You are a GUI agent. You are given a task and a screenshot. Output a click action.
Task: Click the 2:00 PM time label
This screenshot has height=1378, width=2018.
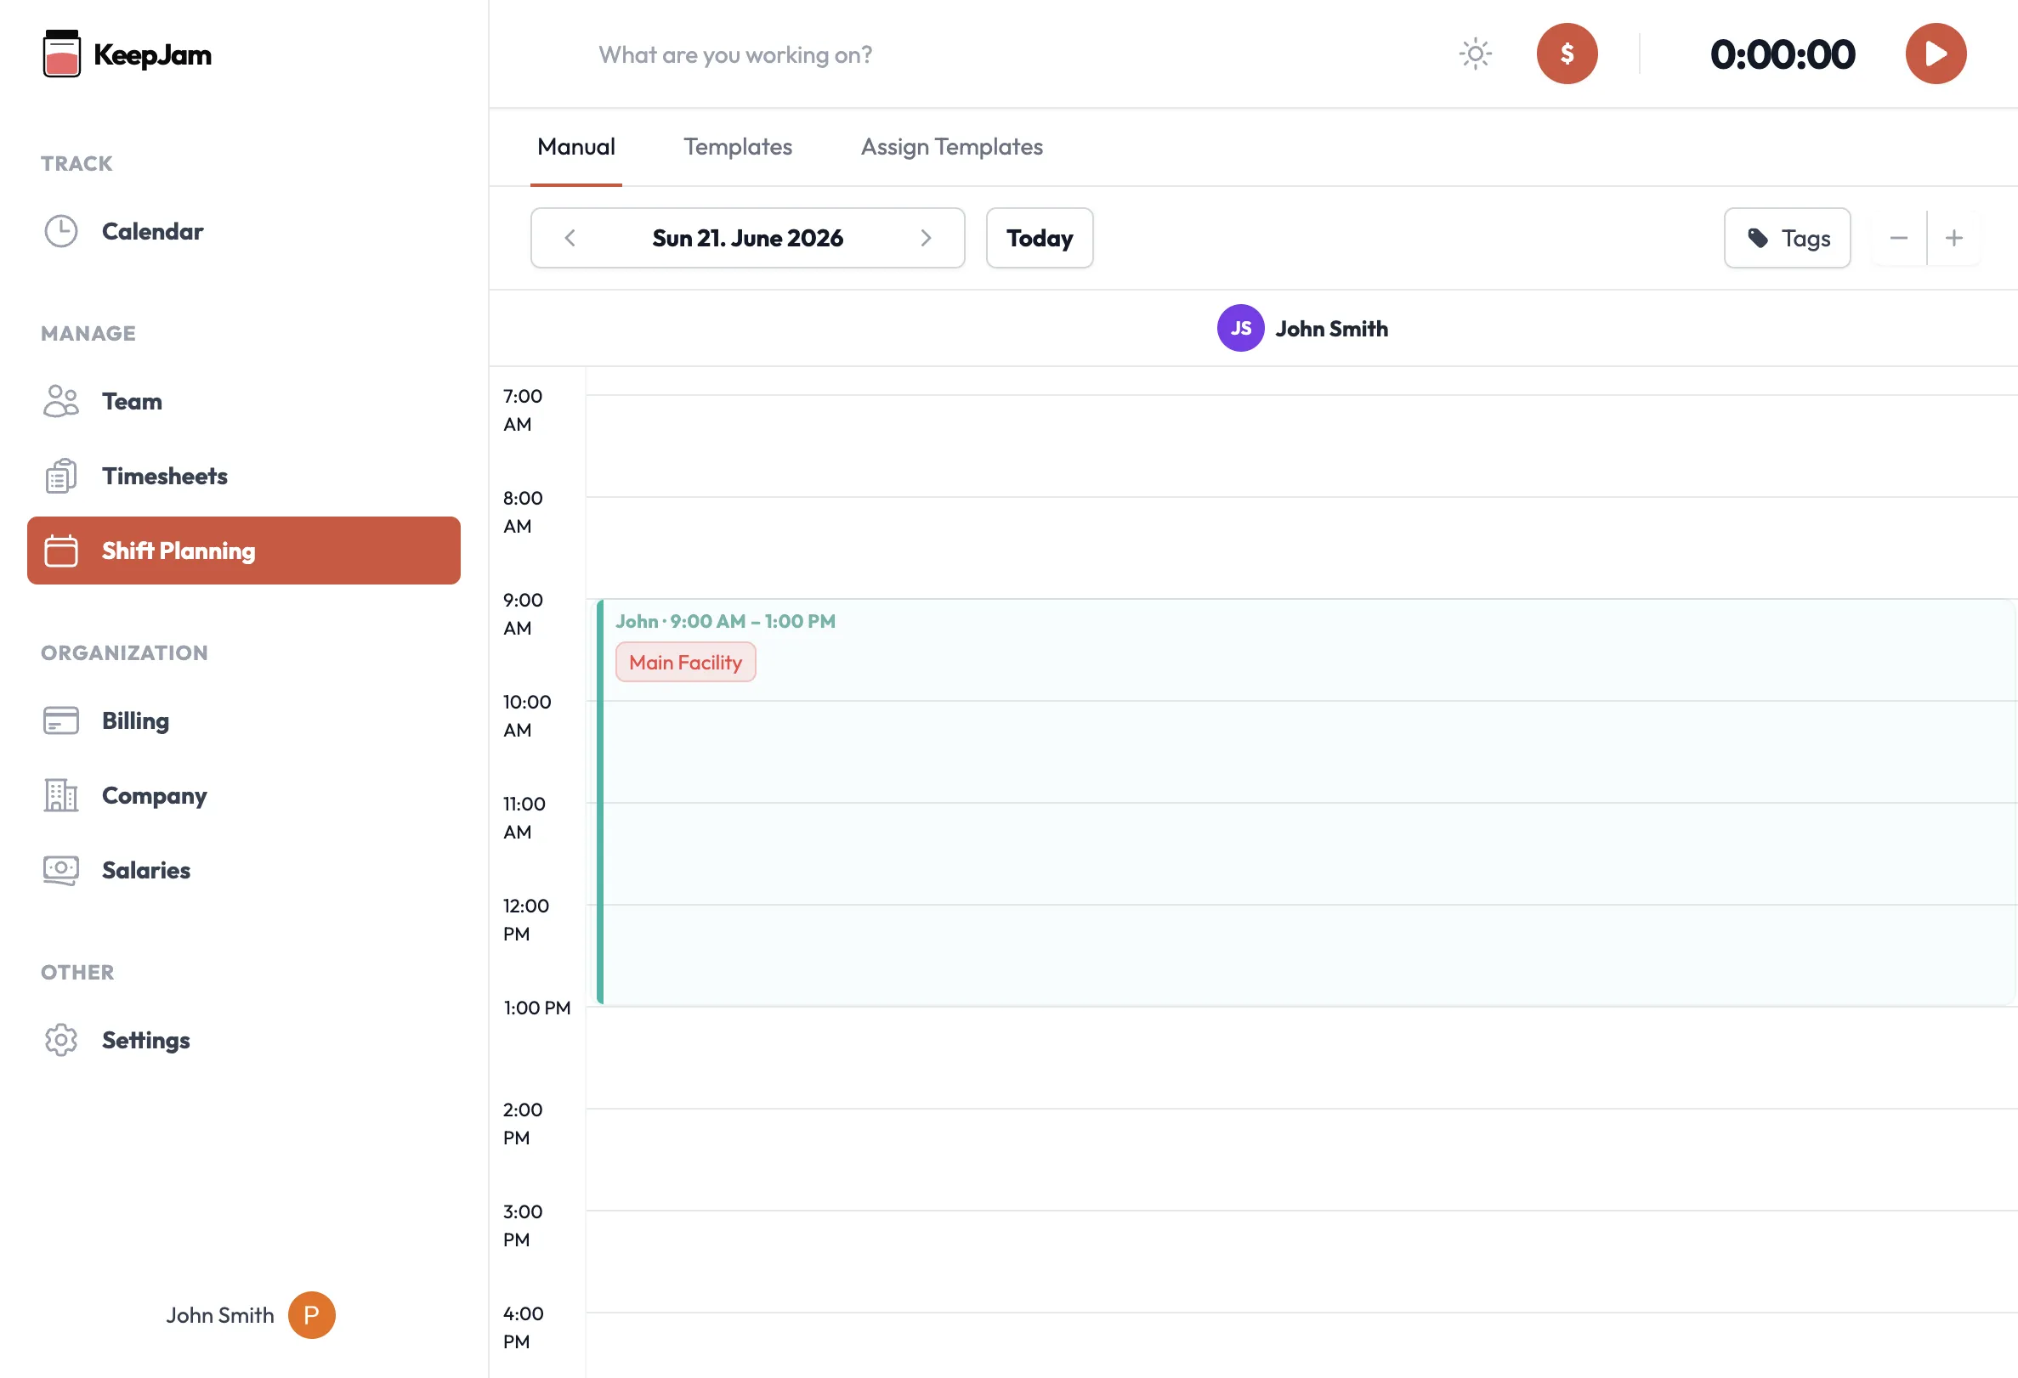point(522,1123)
